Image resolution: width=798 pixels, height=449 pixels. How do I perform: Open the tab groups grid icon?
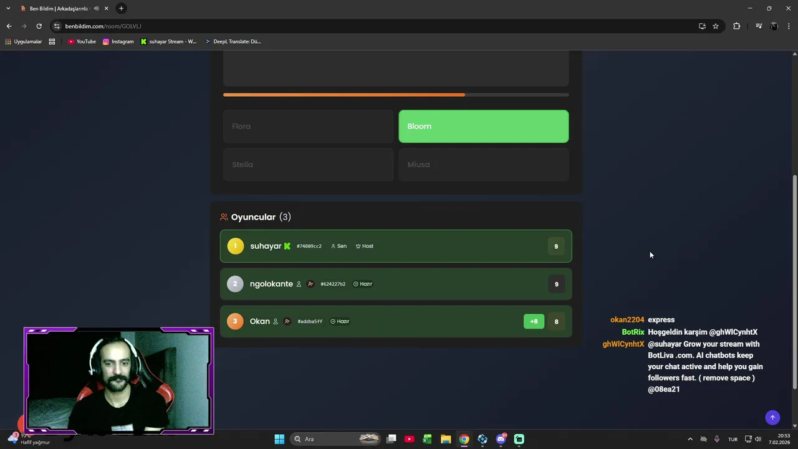pyautogui.click(x=52, y=42)
